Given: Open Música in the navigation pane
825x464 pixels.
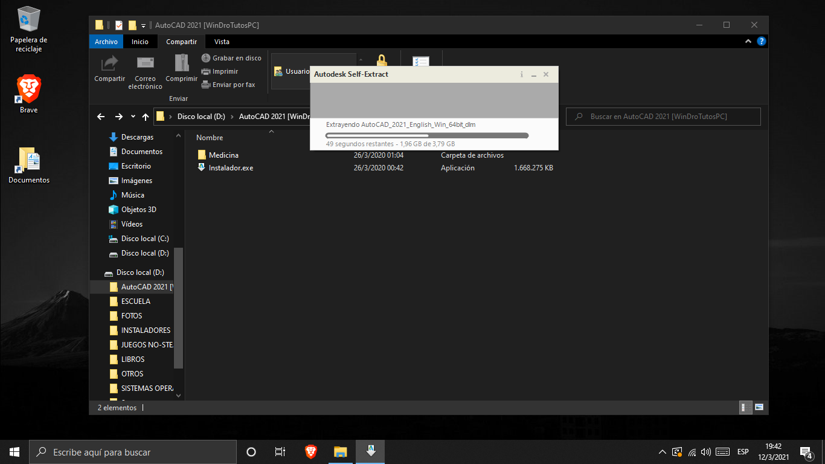Looking at the screenshot, I should point(132,195).
